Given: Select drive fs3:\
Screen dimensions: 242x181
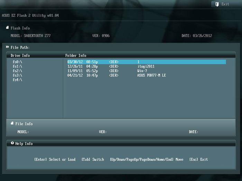Looking at the screenshot, I should 17,75.
